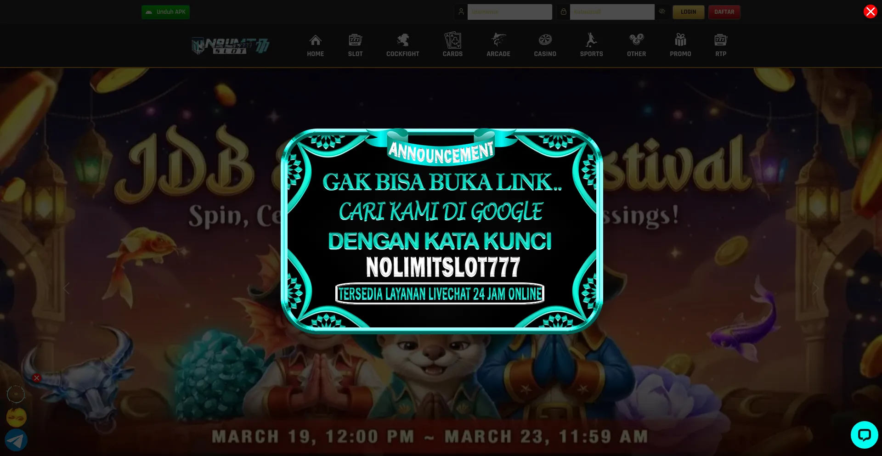Focus the password input field
Screen dimensions: 882x456
pyautogui.click(x=612, y=12)
